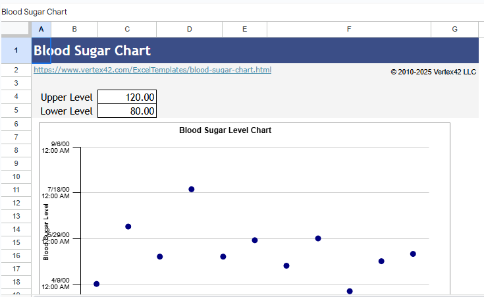Select row 1 header
484x297 pixels.
[16, 50]
